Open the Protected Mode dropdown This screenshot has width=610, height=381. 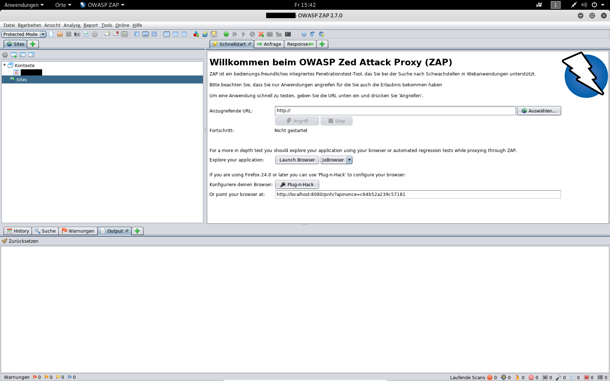pyautogui.click(x=24, y=34)
